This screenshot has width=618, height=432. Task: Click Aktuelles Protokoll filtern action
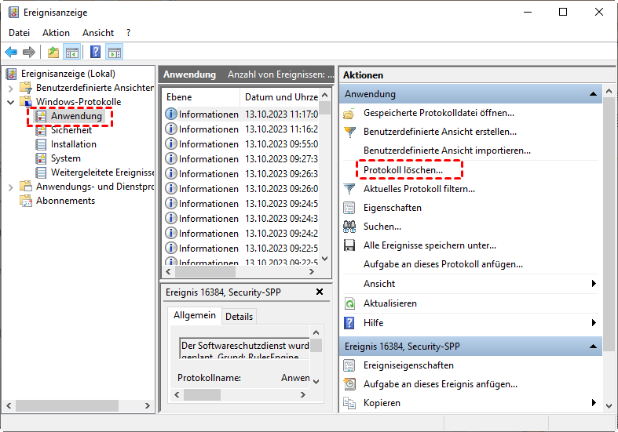(419, 189)
